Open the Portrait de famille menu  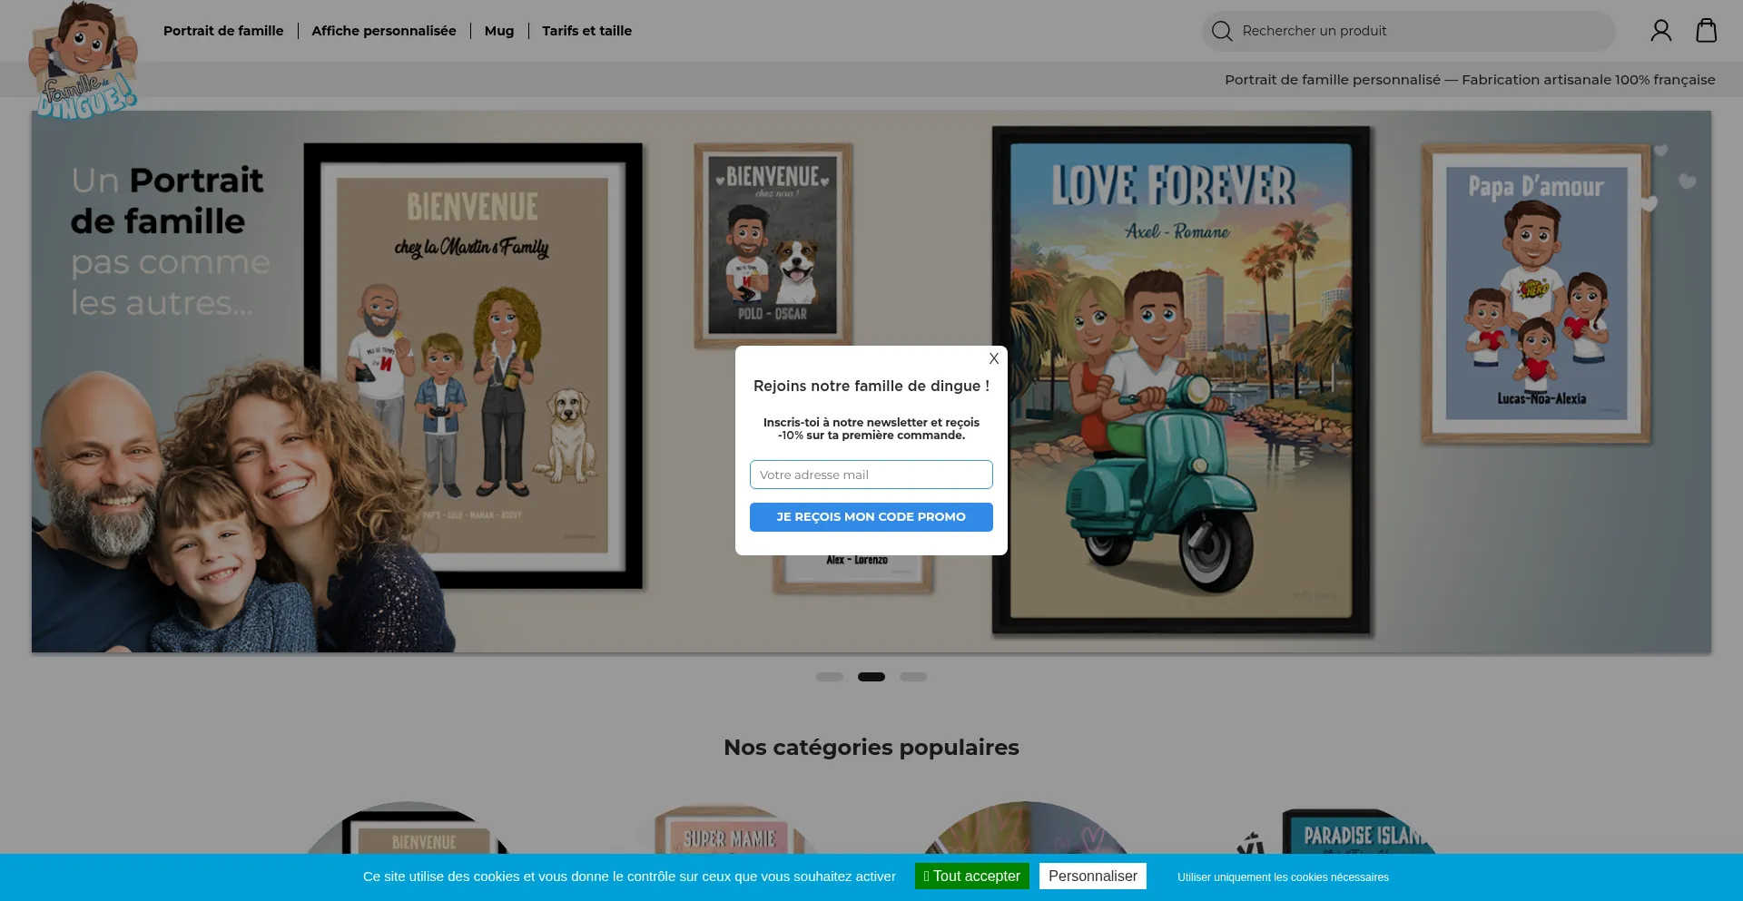point(223,31)
